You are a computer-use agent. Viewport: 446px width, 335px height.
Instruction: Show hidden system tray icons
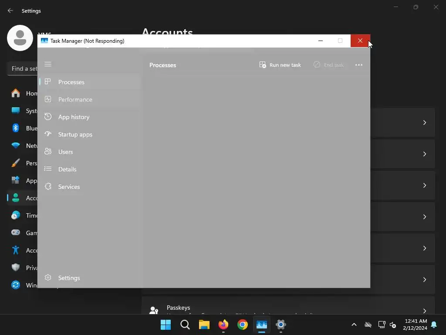click(354, 325)
